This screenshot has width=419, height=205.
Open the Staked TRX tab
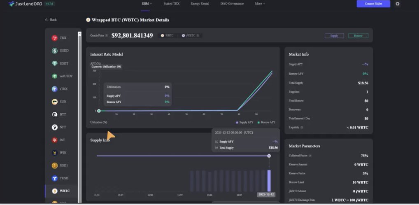171,4
